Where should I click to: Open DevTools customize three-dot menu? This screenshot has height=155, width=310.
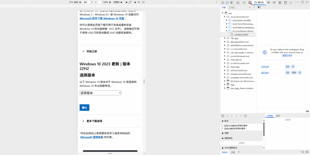point(298,2)
